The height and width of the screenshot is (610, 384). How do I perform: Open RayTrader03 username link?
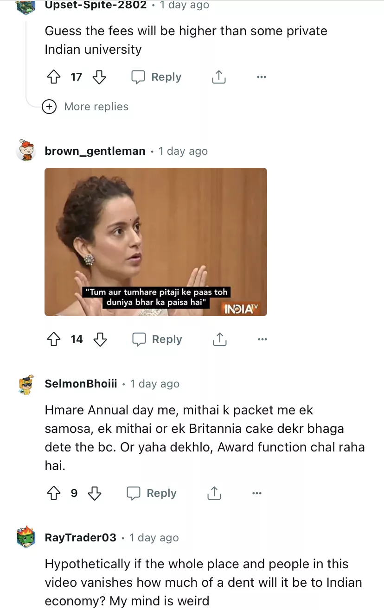(81, 538)
